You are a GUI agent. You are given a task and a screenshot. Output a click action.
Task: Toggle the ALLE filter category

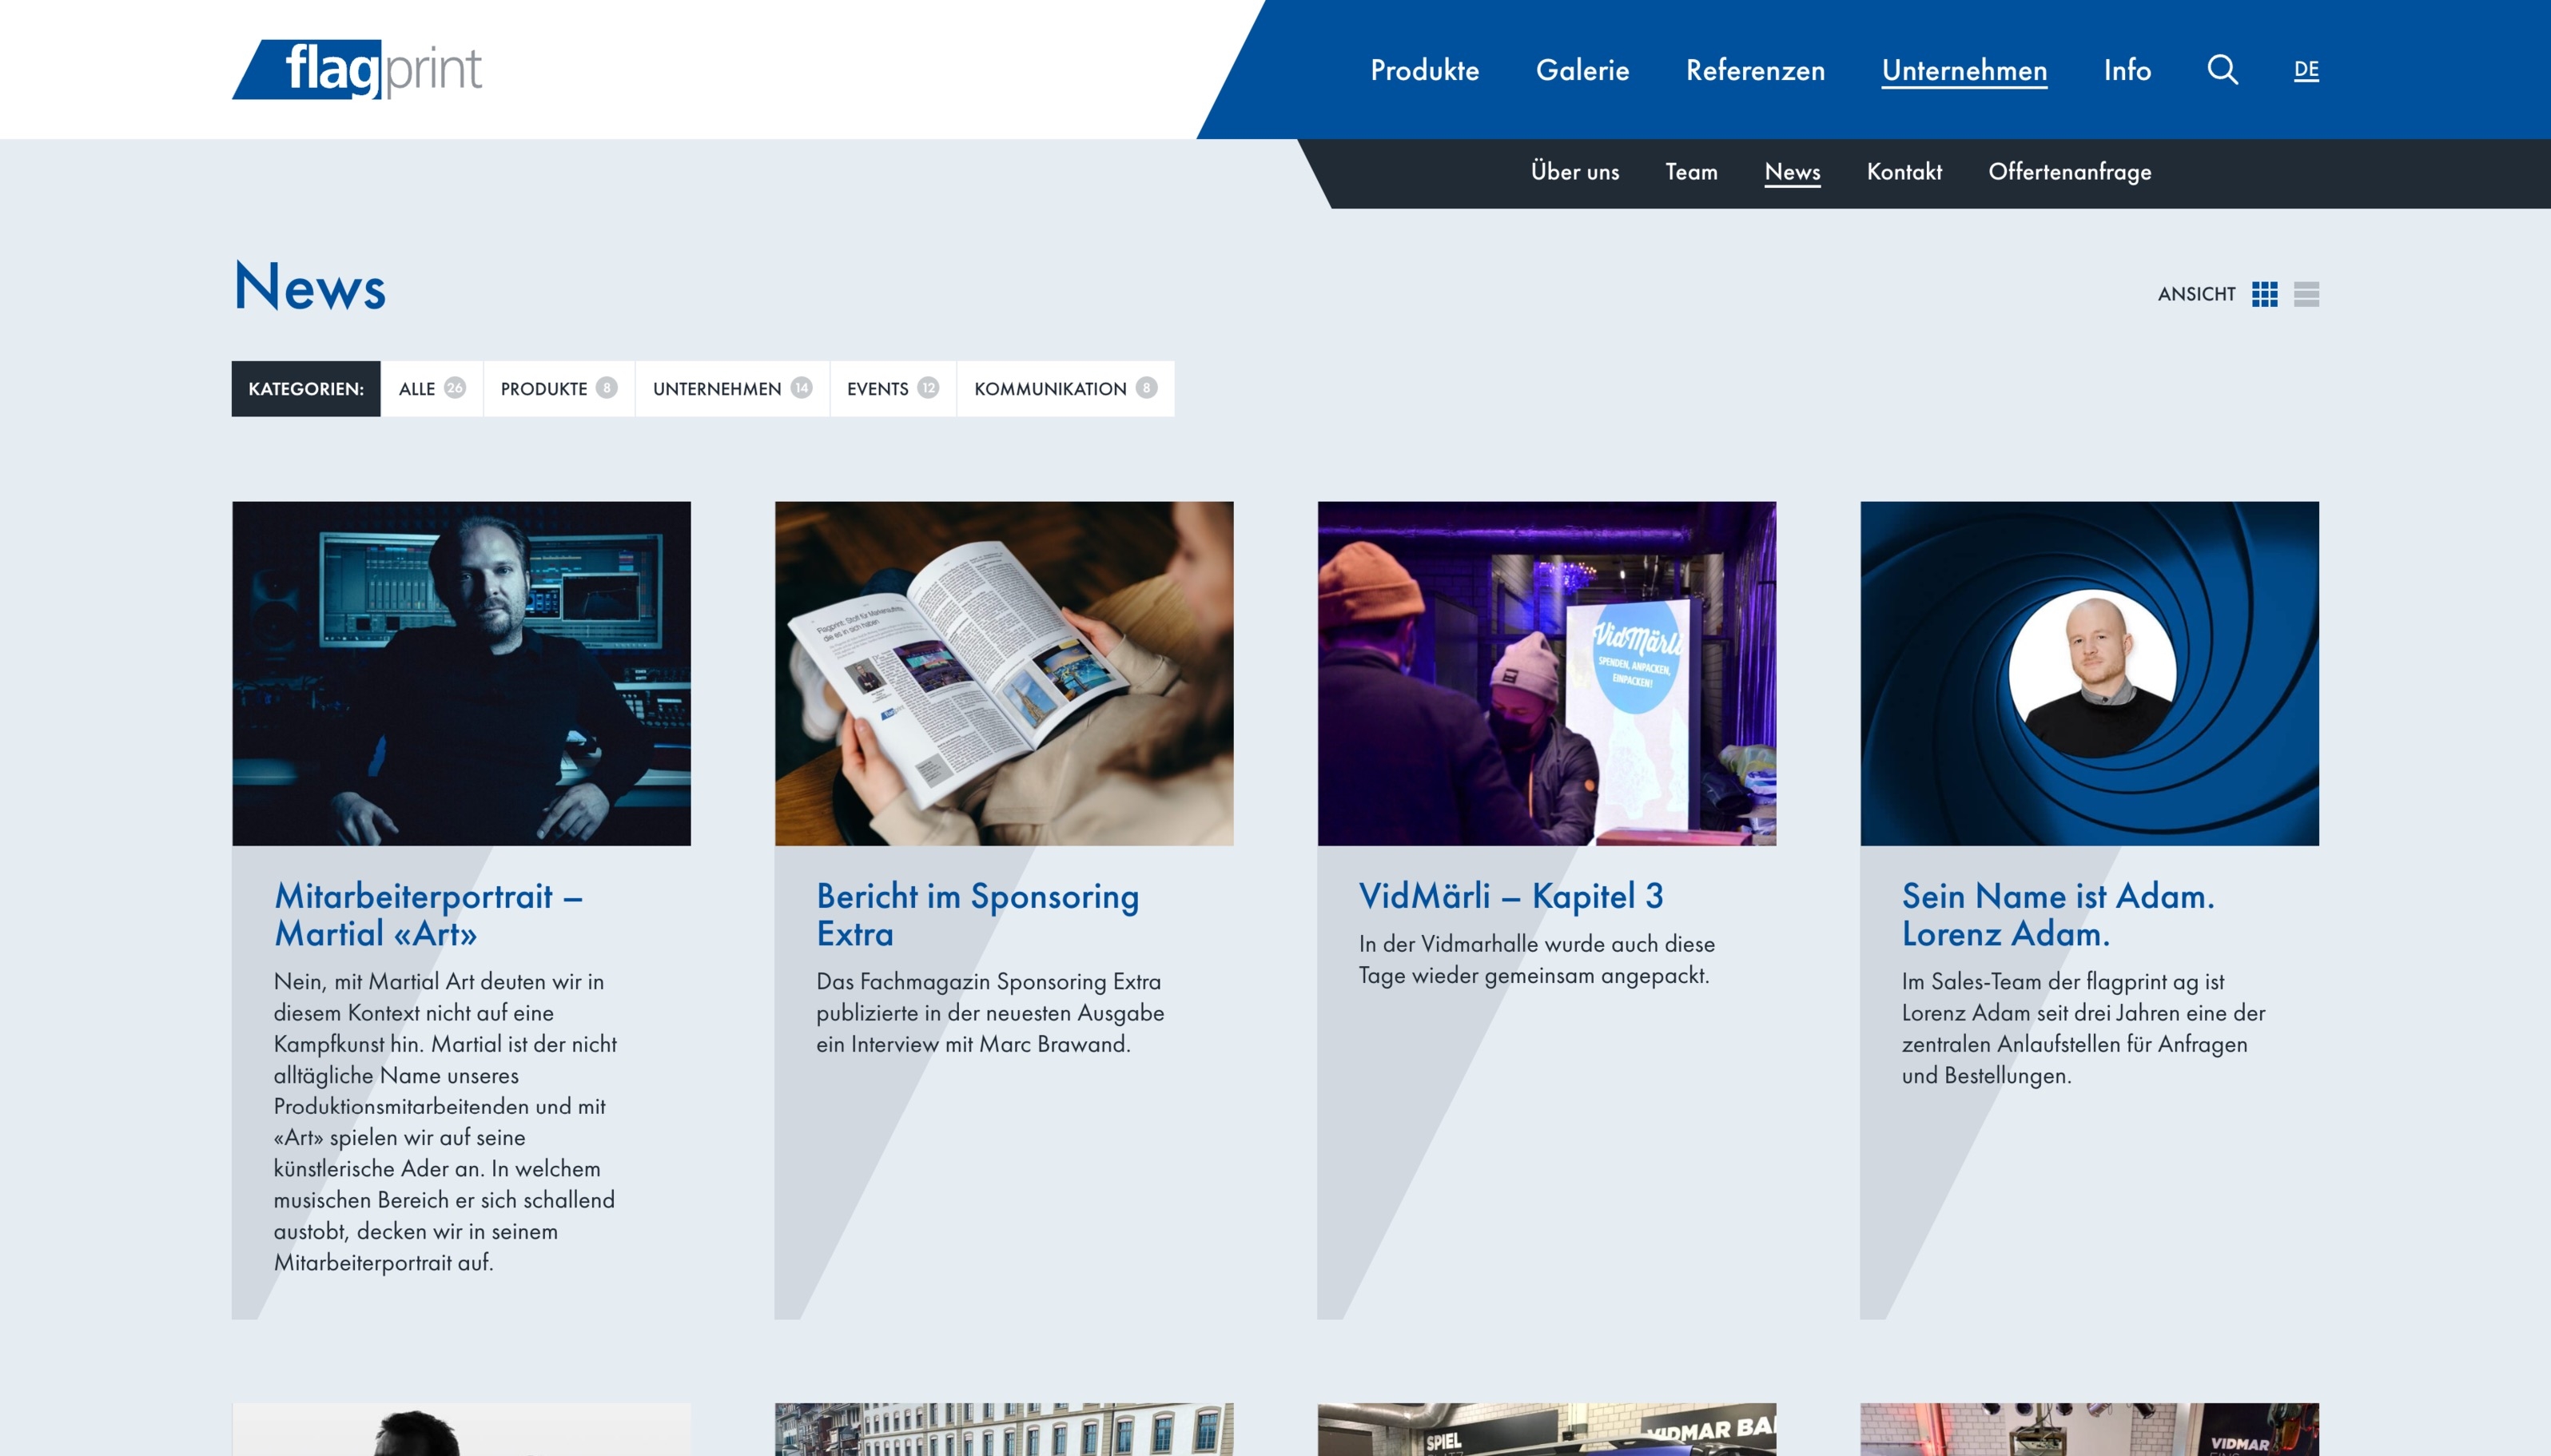pyautogui.click(x=431, y=389)
